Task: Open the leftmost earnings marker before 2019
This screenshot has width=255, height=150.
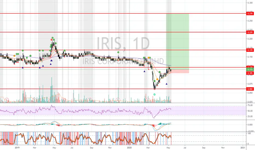Action: tap(7, 100)
